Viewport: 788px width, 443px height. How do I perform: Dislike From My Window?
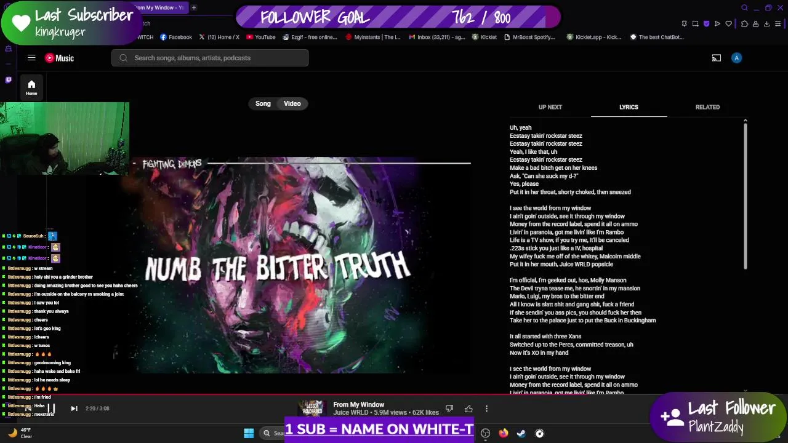pyautogui.click(x=449, y=409)
